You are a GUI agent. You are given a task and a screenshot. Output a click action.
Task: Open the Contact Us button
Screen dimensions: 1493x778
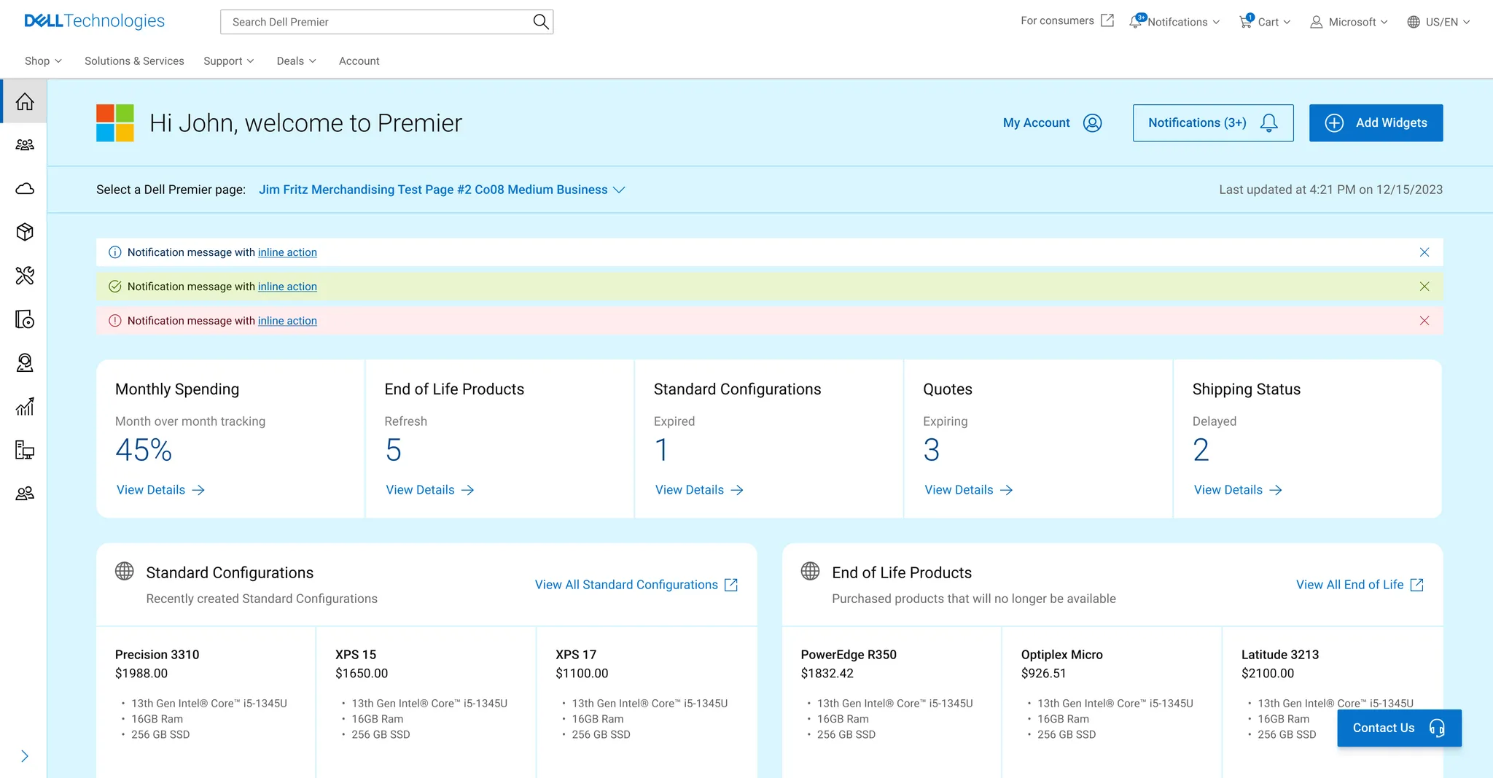[x=1399, y=728]
